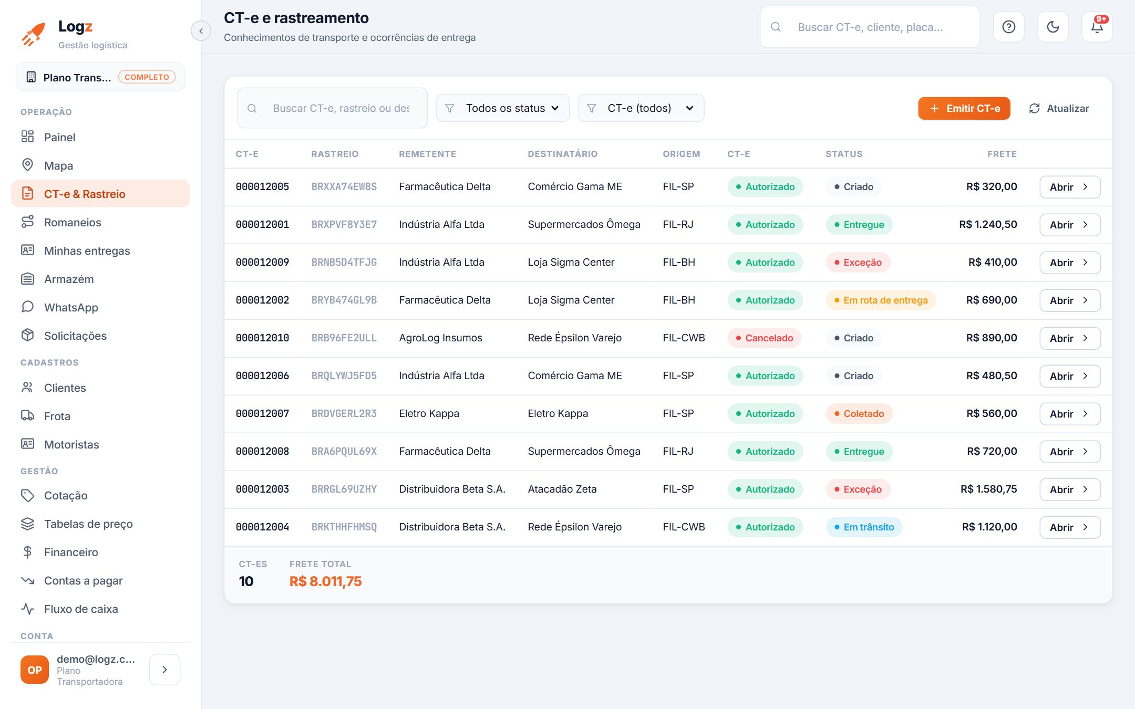This screenshot has height=709, width=1135.
Task: Open Cotação tag icon
Action: click(x=27, y=495)
